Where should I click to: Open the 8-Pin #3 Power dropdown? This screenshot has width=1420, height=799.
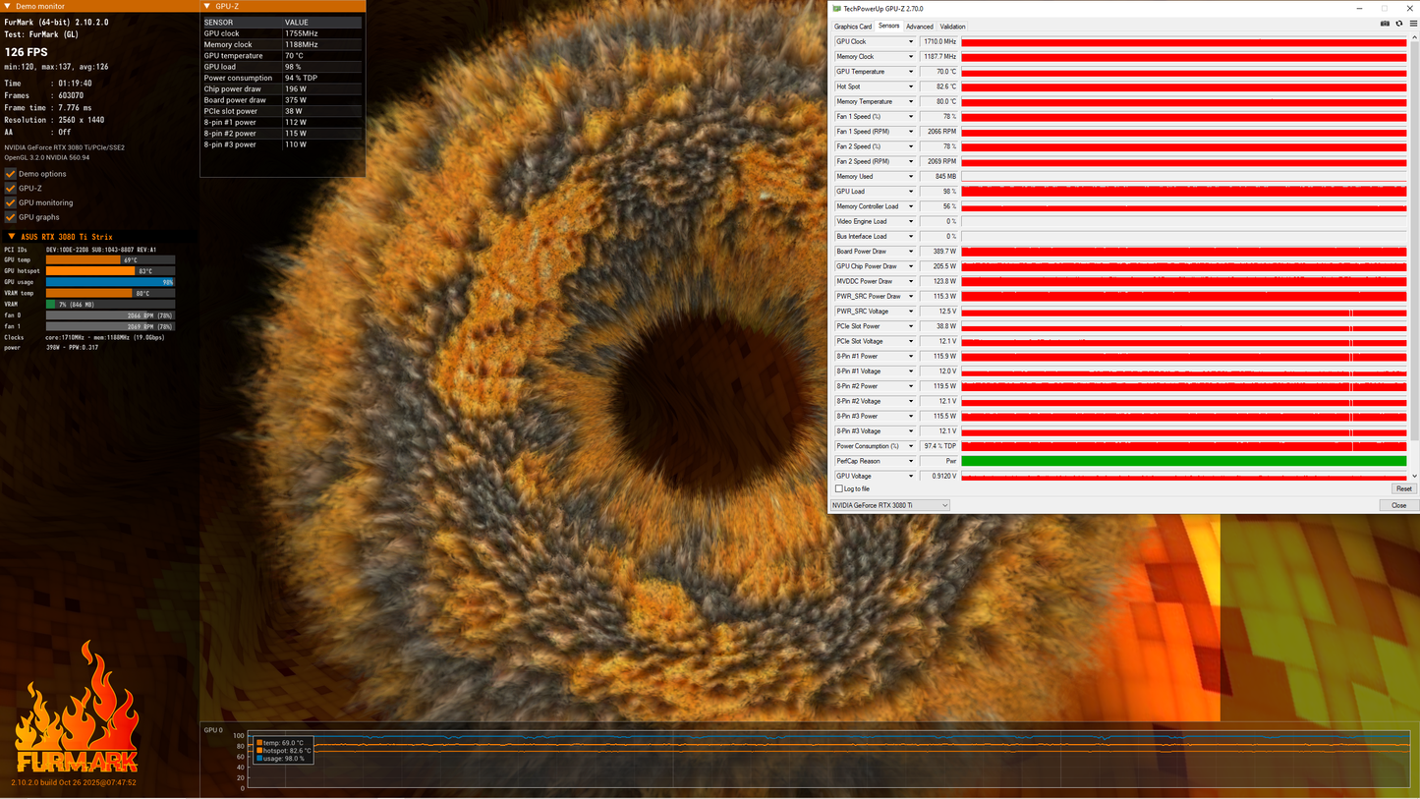tap(911, 417)
